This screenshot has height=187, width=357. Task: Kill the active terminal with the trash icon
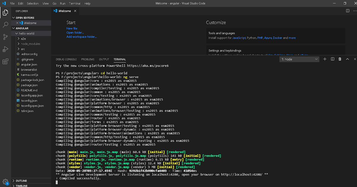click(x=340, y=59)
